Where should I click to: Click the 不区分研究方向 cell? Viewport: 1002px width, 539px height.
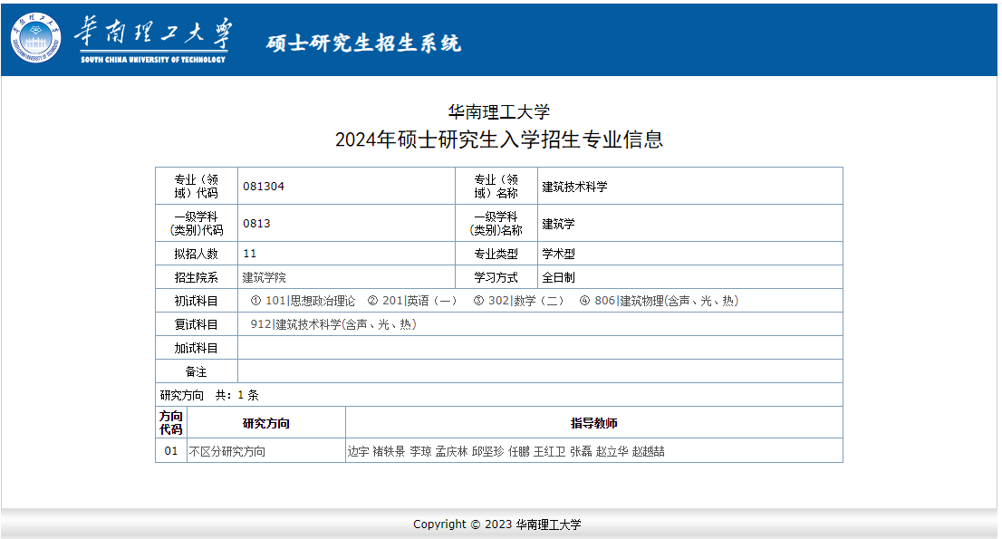(x=265, y=451)
